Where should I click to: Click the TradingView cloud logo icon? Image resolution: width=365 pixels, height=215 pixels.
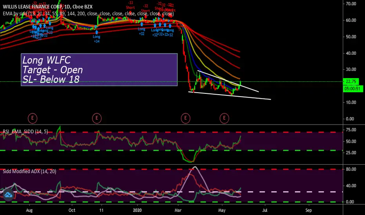coord(8,195)
